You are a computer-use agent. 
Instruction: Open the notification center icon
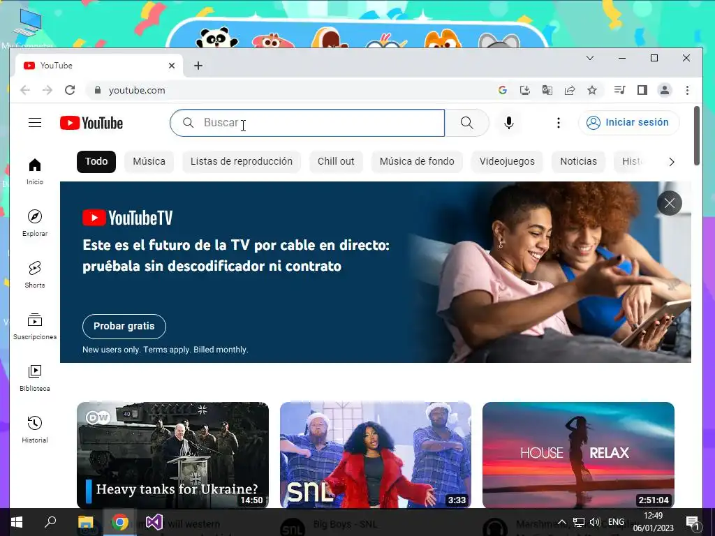coord(693,522)
